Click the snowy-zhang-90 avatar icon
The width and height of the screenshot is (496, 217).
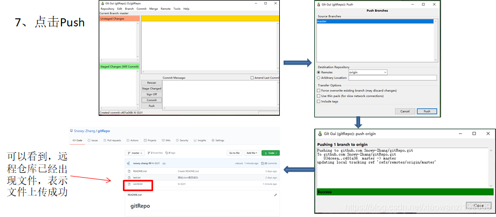click(x=129, y=163)
